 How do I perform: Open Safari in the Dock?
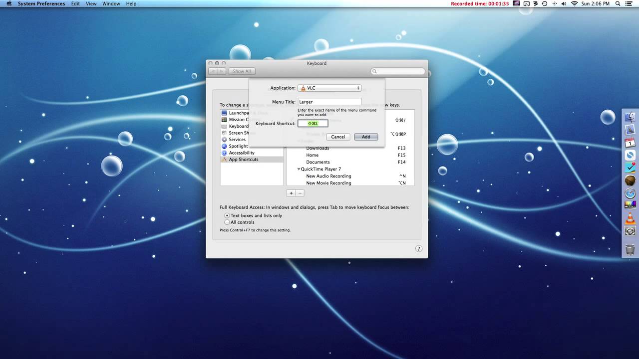click(630, 193)
